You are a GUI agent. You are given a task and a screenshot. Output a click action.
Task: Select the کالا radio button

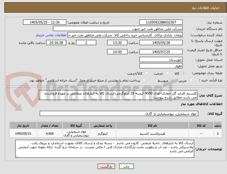[x=184, y=73]
